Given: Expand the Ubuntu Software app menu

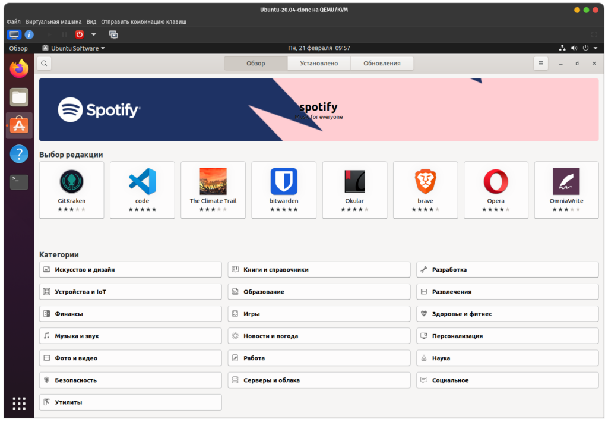Looking at the screenshot, I should tap(74, 48).
